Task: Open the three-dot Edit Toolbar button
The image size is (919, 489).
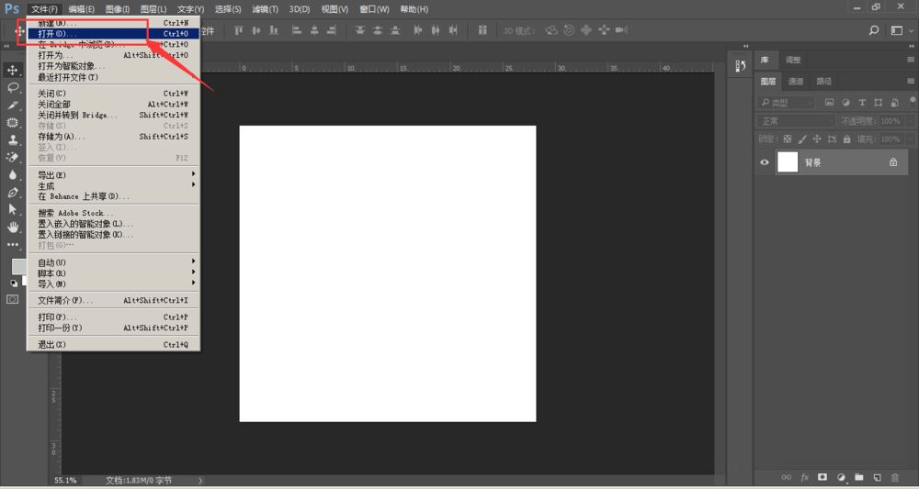Action: click(12, 244)
